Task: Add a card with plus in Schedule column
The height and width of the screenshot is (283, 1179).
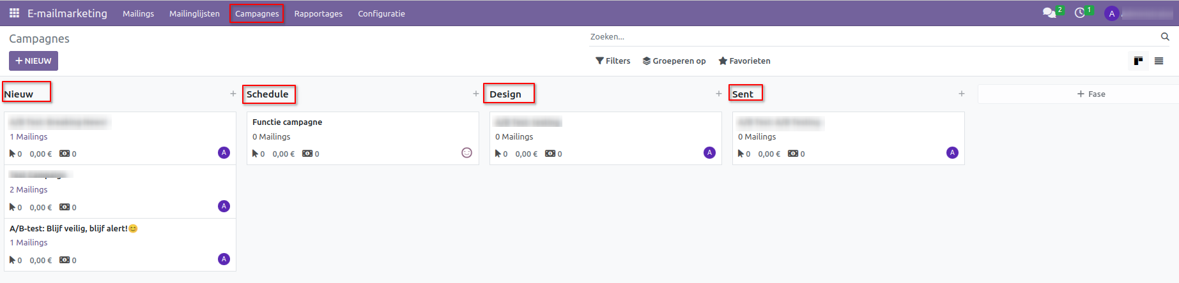Action: click(476, 94)
